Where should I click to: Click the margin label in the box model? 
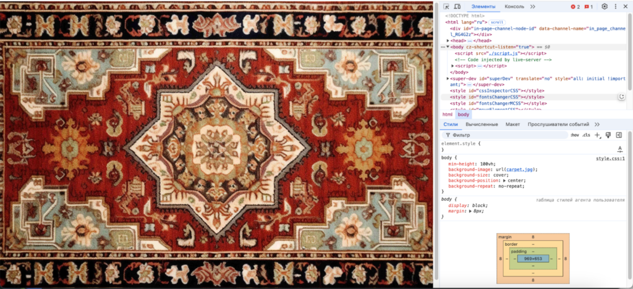[505, 237]
